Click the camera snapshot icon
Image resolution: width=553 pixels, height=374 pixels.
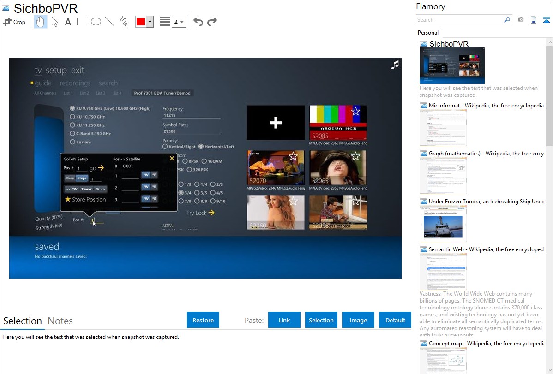pos(521,20)
